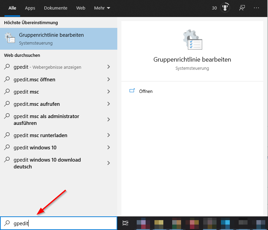Select 'gpedit msc runterladen' suggestion
268x230 pixels.
59,135
